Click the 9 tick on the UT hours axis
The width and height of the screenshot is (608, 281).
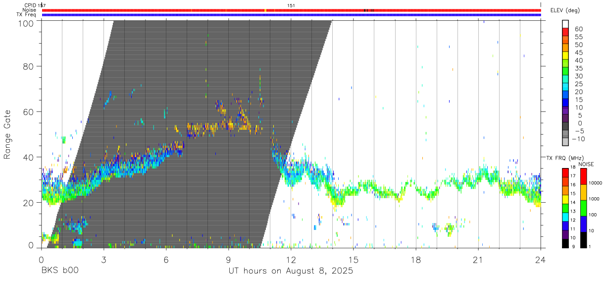click(x=228, y=260)
